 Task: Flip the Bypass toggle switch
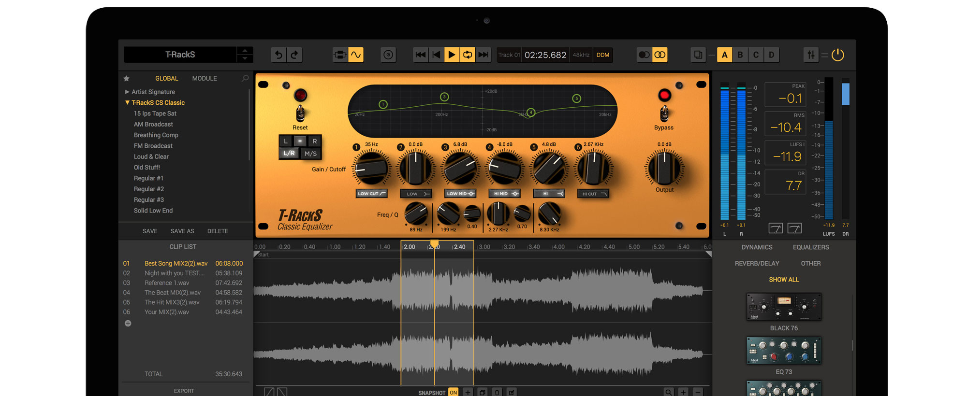click(x=664, y=113)
